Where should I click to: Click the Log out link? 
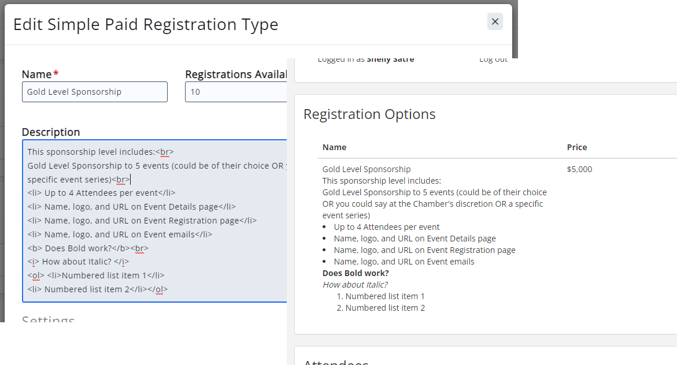click(493, 59)
